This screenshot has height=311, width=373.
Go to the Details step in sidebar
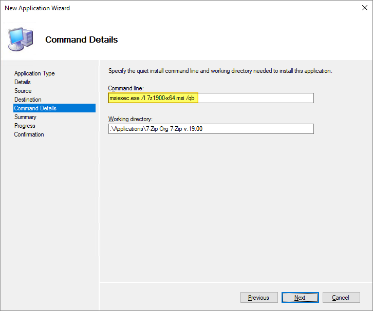click(x=23, y=82)
